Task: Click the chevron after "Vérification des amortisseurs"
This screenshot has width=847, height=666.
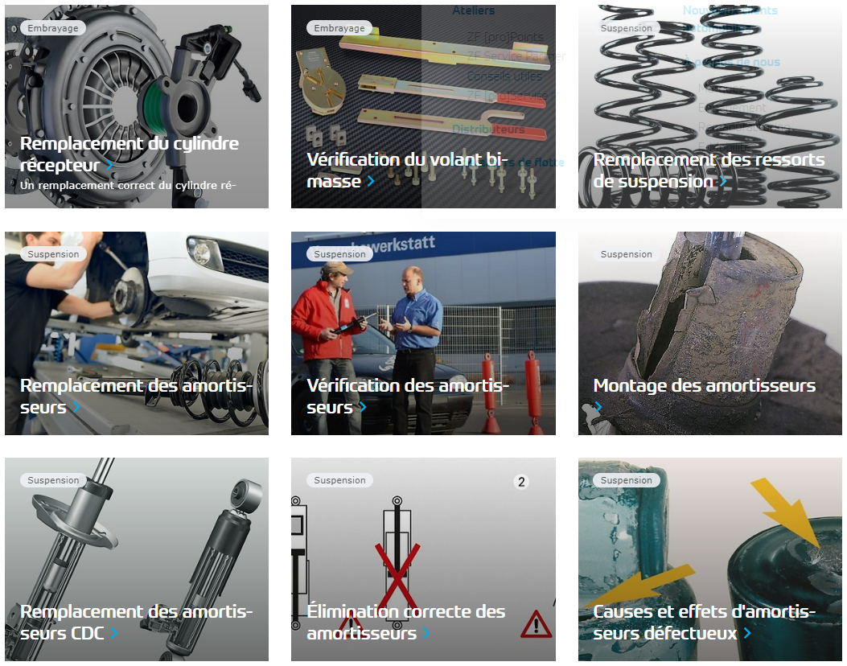Action: 363,407
